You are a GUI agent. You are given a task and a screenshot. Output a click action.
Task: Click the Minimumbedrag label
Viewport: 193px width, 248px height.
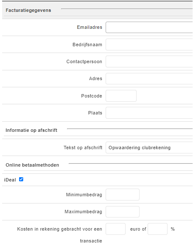pyautogui.click(x=84, y=195)
